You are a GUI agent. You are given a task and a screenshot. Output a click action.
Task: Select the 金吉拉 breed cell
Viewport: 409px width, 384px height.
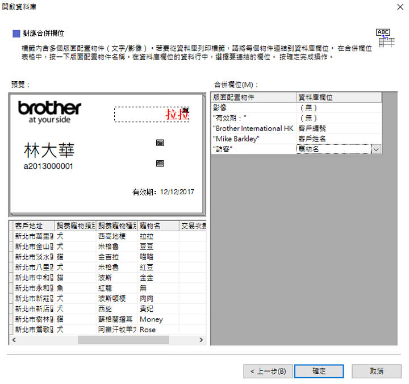coord(117,257)
